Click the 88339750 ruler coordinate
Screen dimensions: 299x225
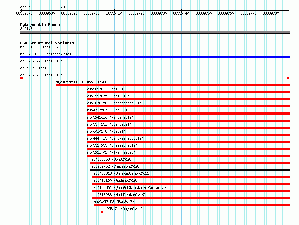(204, 13)
